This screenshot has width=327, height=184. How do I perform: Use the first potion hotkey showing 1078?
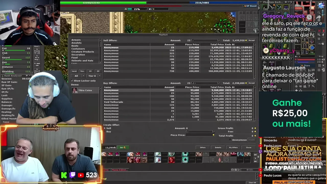coord(110,154)
